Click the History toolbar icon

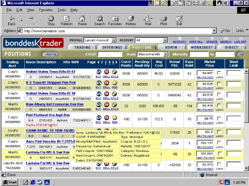pyautogui.click(x=131, y=20)
